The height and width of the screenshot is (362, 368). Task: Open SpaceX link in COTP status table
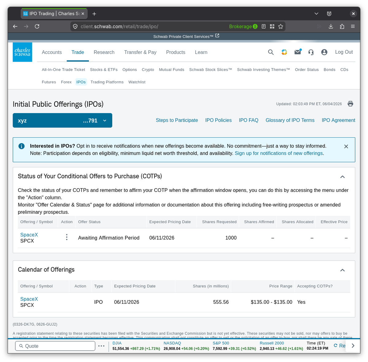click(x=29, y=235)
